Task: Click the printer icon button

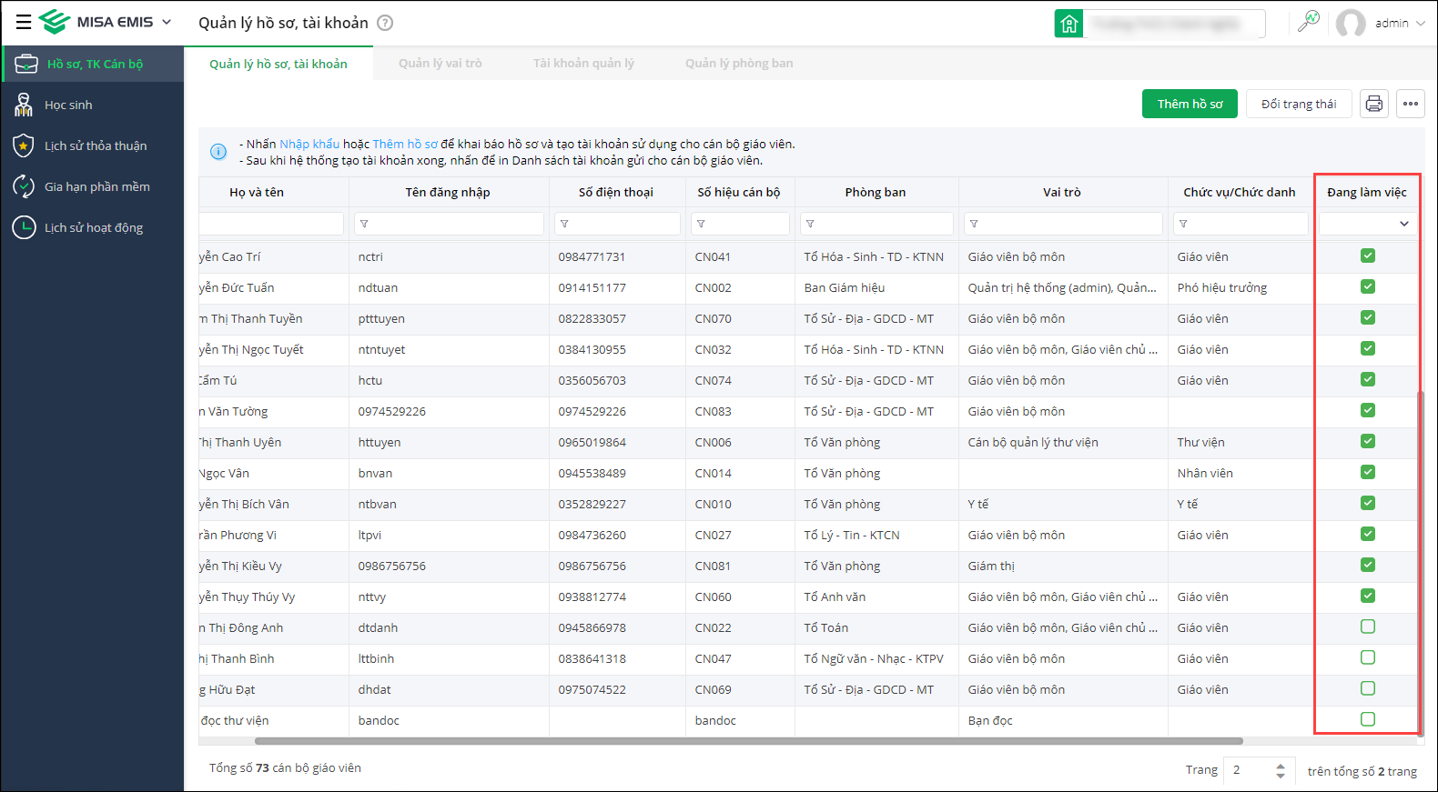Action: pyautogui.click(x=1373, y=104)
